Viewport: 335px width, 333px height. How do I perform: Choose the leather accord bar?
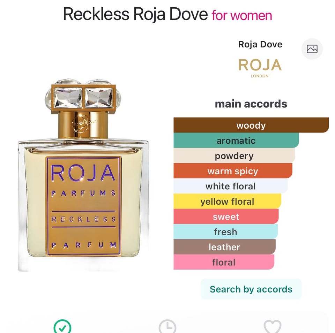224,247
